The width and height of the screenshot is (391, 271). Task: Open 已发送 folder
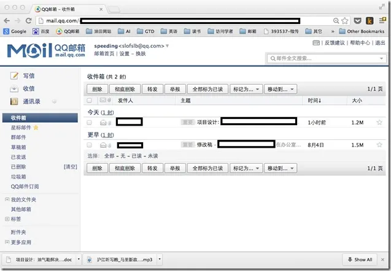[18, 157]
